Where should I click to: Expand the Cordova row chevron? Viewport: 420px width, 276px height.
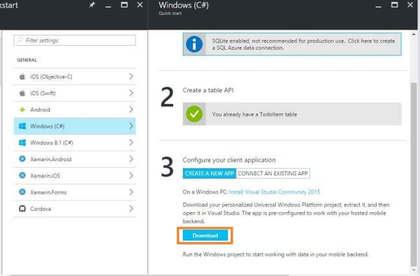point(131,208)
